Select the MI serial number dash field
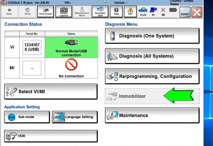This screenshot has width=213, height=146. tap(32, 68)
